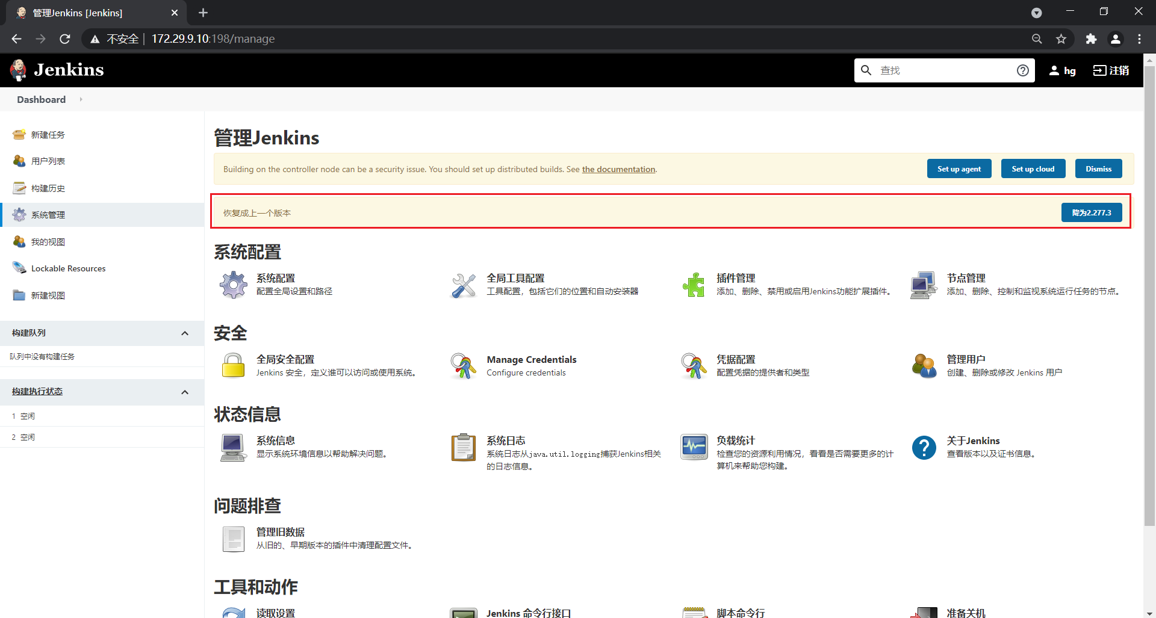Click the search help question icon
This screenshot has width=1156, height=618.
[1022, 70]
